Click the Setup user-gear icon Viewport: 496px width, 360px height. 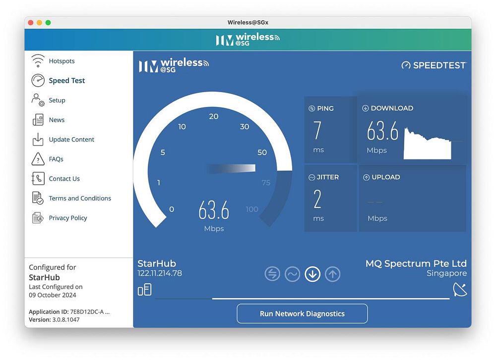click(38, 100)
